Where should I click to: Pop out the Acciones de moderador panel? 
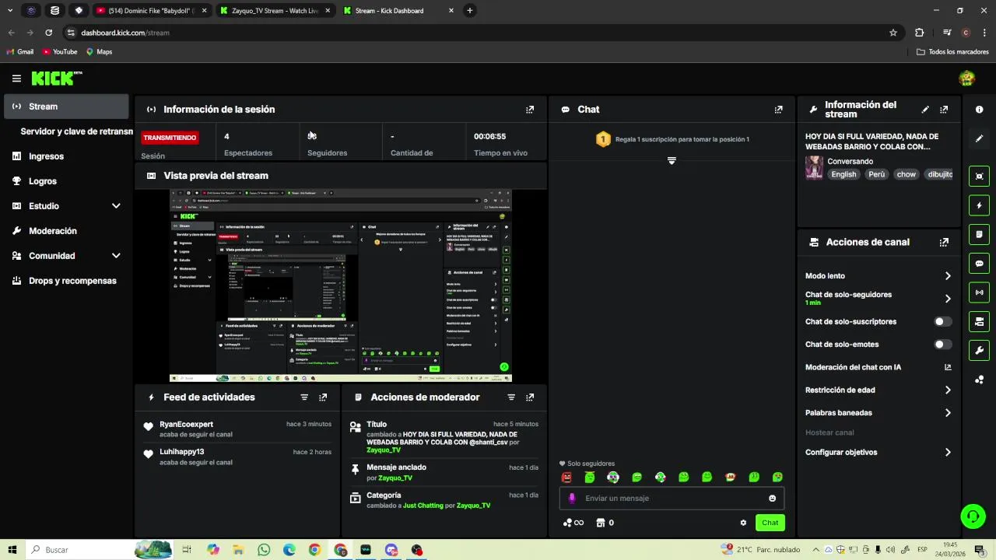pos(530,397)
